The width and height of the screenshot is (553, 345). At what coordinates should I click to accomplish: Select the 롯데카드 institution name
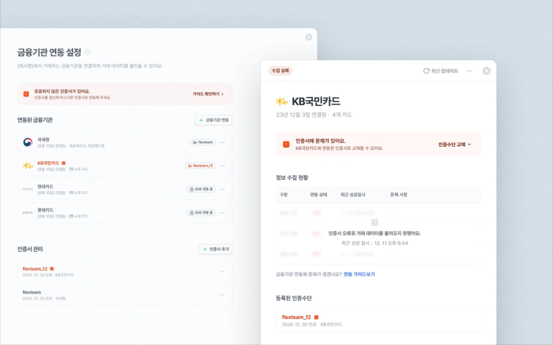coord(45,210)
